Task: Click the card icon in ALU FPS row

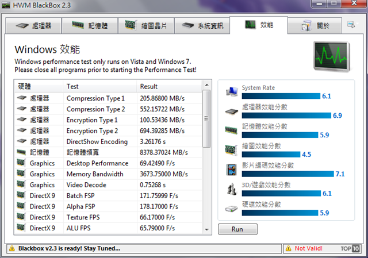Action: pos(21,228)
